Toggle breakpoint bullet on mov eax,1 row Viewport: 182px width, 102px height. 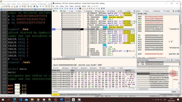click(62, 53)
